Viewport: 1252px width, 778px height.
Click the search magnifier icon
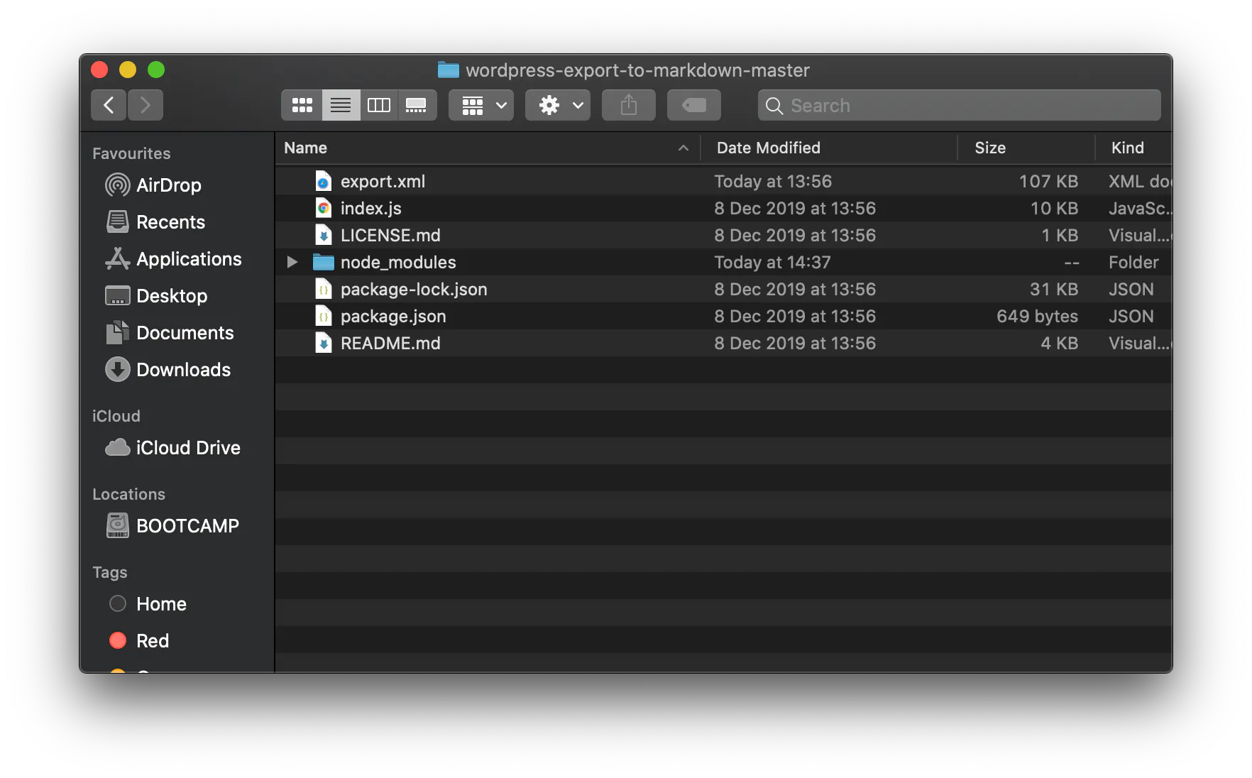[774, 106]
